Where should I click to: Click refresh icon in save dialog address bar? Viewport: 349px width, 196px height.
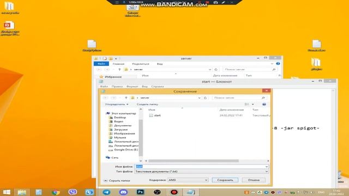(x=205, y=98)
